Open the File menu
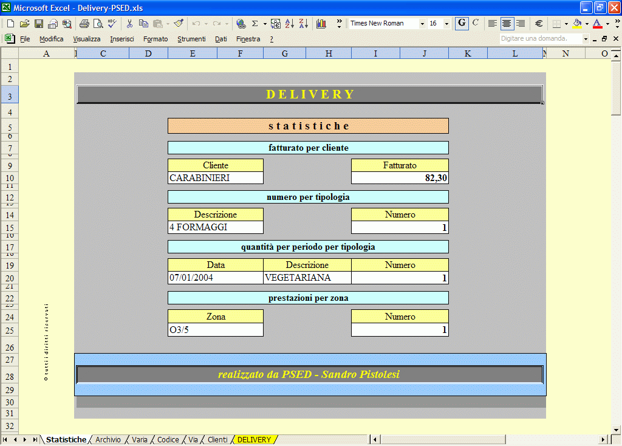 click(25, 39)
